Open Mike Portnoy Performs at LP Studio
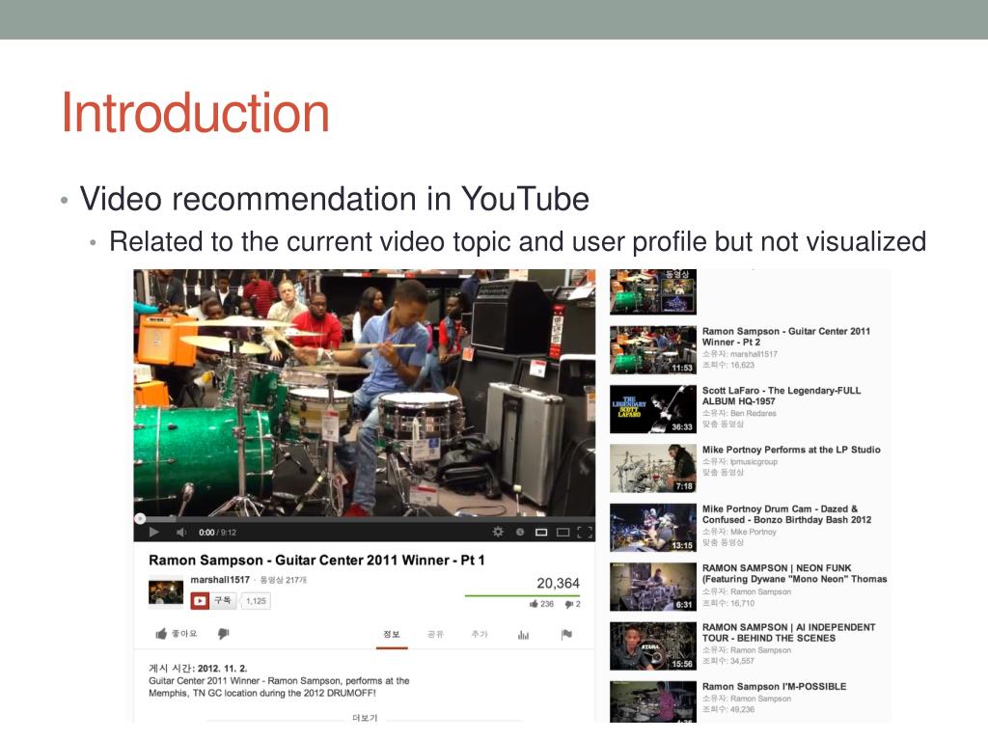988x741 pixels. (791, 450)
